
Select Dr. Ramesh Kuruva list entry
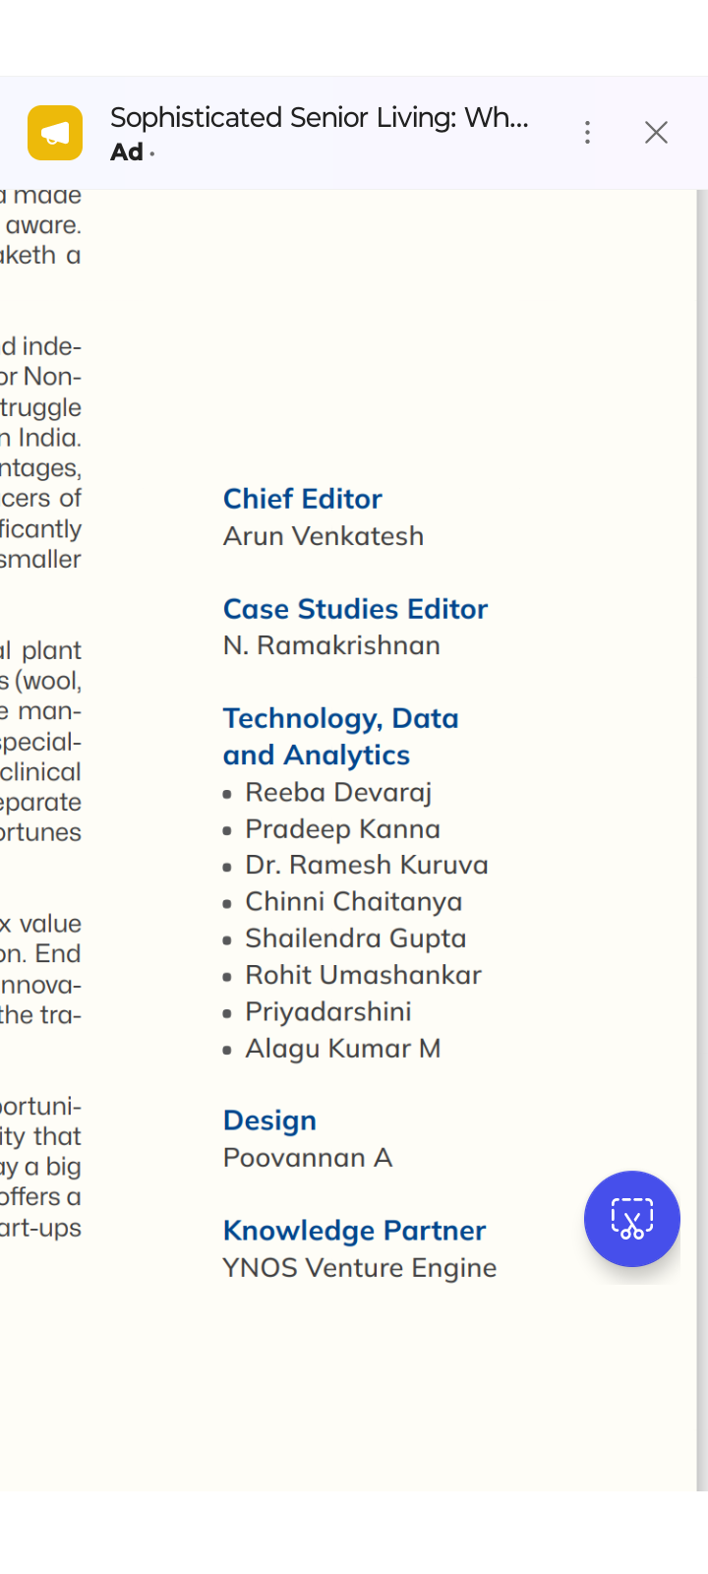[366, 865]
